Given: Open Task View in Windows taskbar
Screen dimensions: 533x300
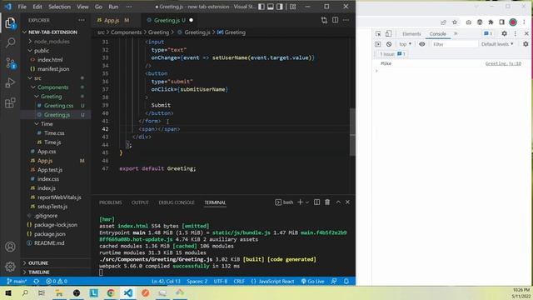Looking at the screenshot, I should tap(42, 292).
